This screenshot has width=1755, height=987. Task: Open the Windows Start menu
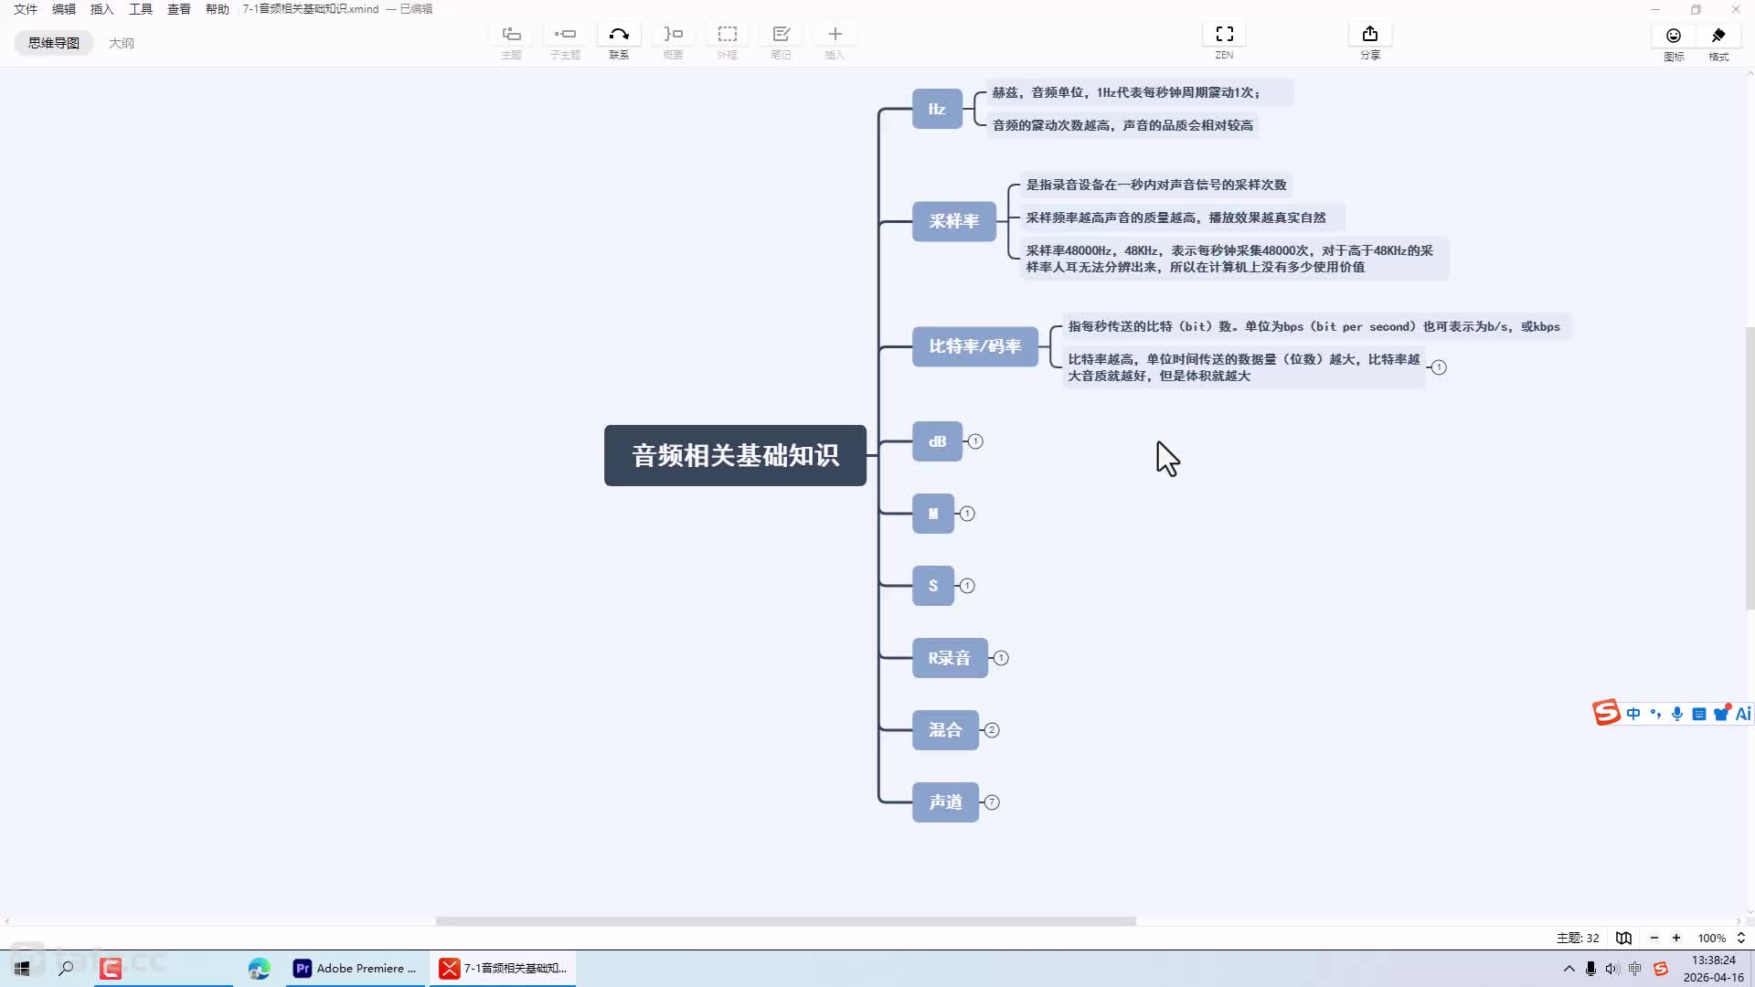[22, 968]
